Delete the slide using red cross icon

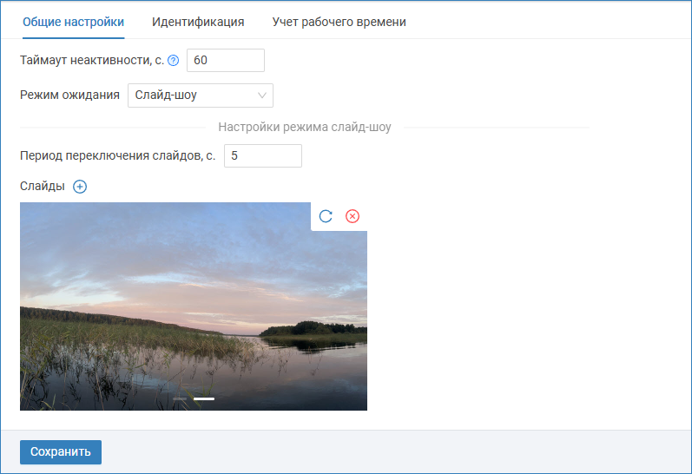point(353,216)
